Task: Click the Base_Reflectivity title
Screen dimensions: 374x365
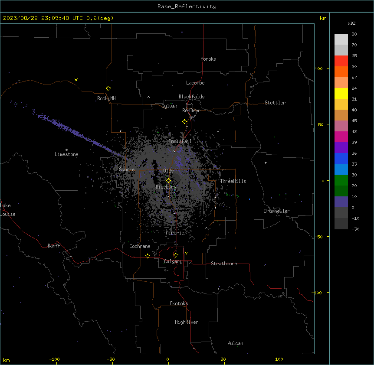Action: (x=187, y=7)
